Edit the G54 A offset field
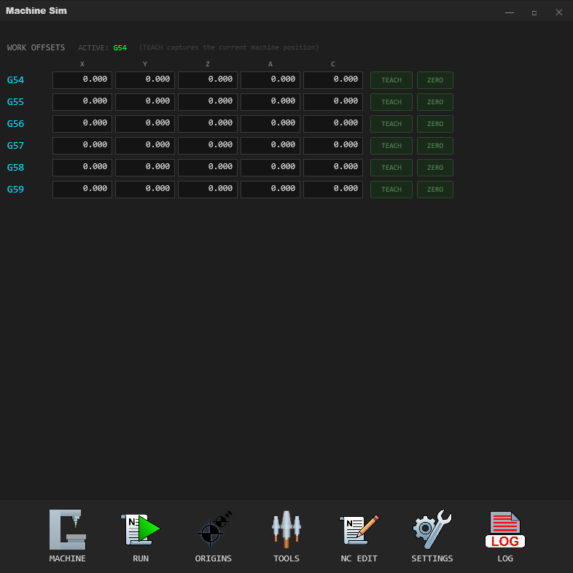Image resolution: width=573 pixels, height=573 pixels. (x=270, y=80)
